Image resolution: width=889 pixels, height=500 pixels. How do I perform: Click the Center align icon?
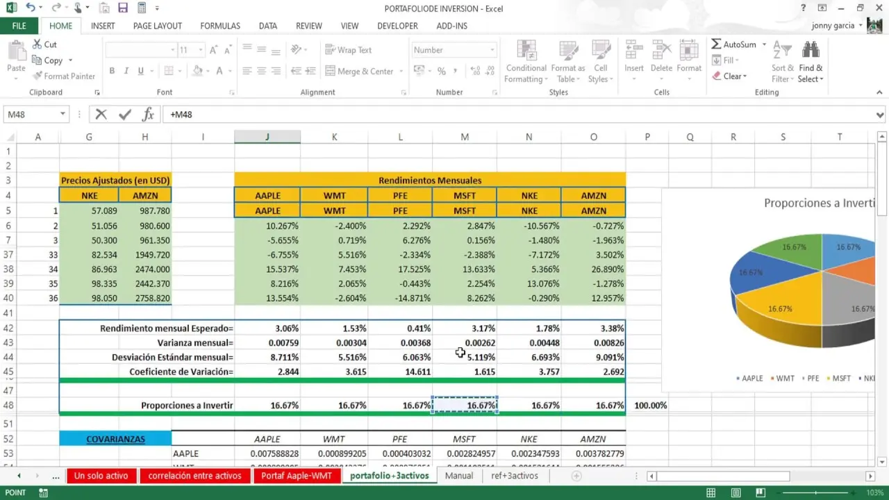coord(262,71)
